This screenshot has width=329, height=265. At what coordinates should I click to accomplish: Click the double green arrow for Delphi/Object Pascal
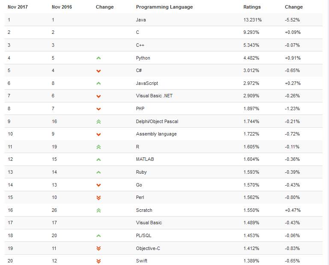98,121
